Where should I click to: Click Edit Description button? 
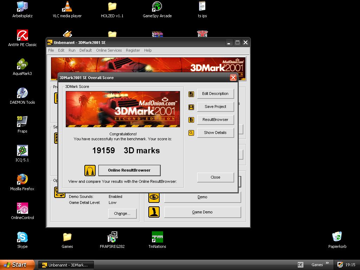tap(216, 94)
